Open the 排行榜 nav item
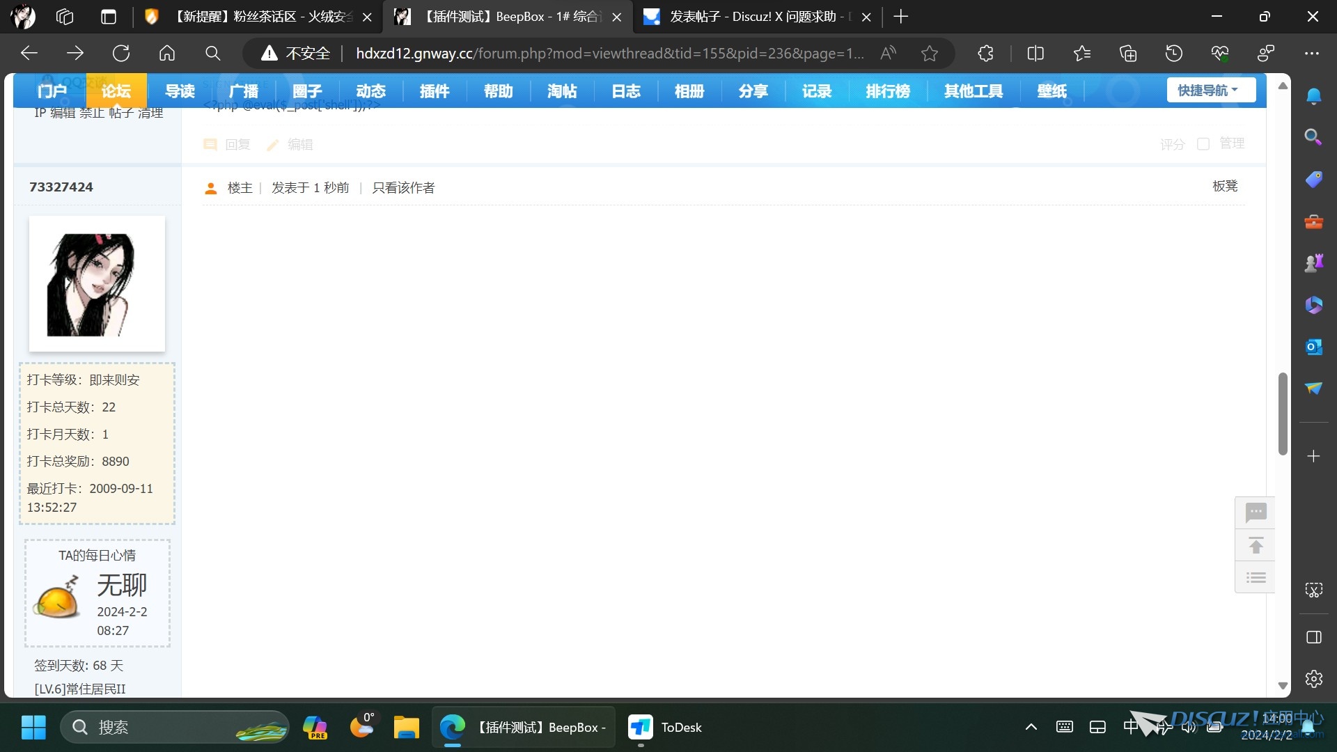The image size is (1337, 752). point(888,91)
